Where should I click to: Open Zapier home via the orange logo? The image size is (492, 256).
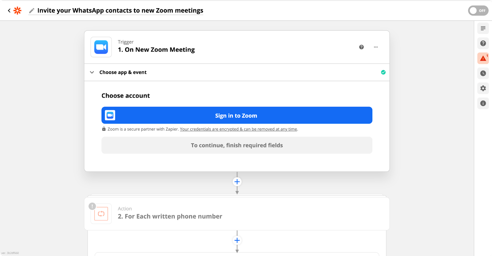click(18, 10)
